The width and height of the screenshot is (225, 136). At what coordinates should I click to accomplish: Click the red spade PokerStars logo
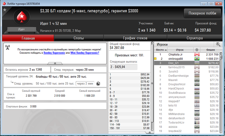pyautogui.click(x=22, y=17)
